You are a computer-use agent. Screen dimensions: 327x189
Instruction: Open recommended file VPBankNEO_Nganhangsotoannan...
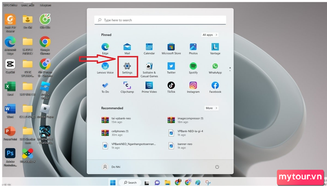(x=128, y=146)
